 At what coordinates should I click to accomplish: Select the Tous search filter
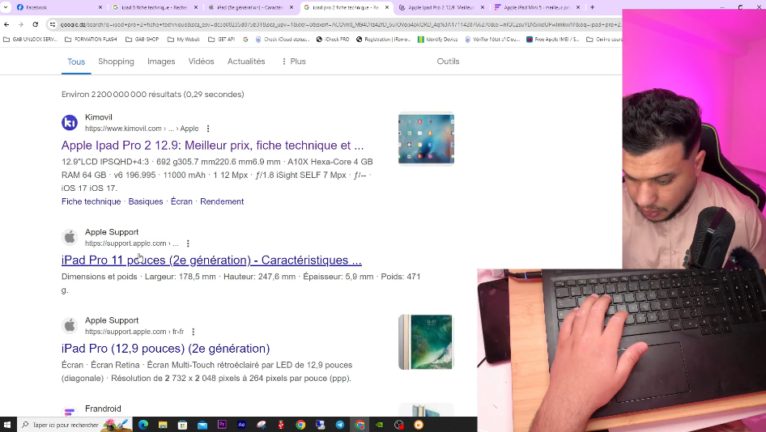point(76,61)
